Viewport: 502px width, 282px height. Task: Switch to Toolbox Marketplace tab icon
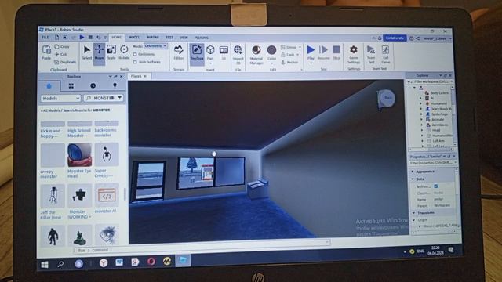[49, 86]
